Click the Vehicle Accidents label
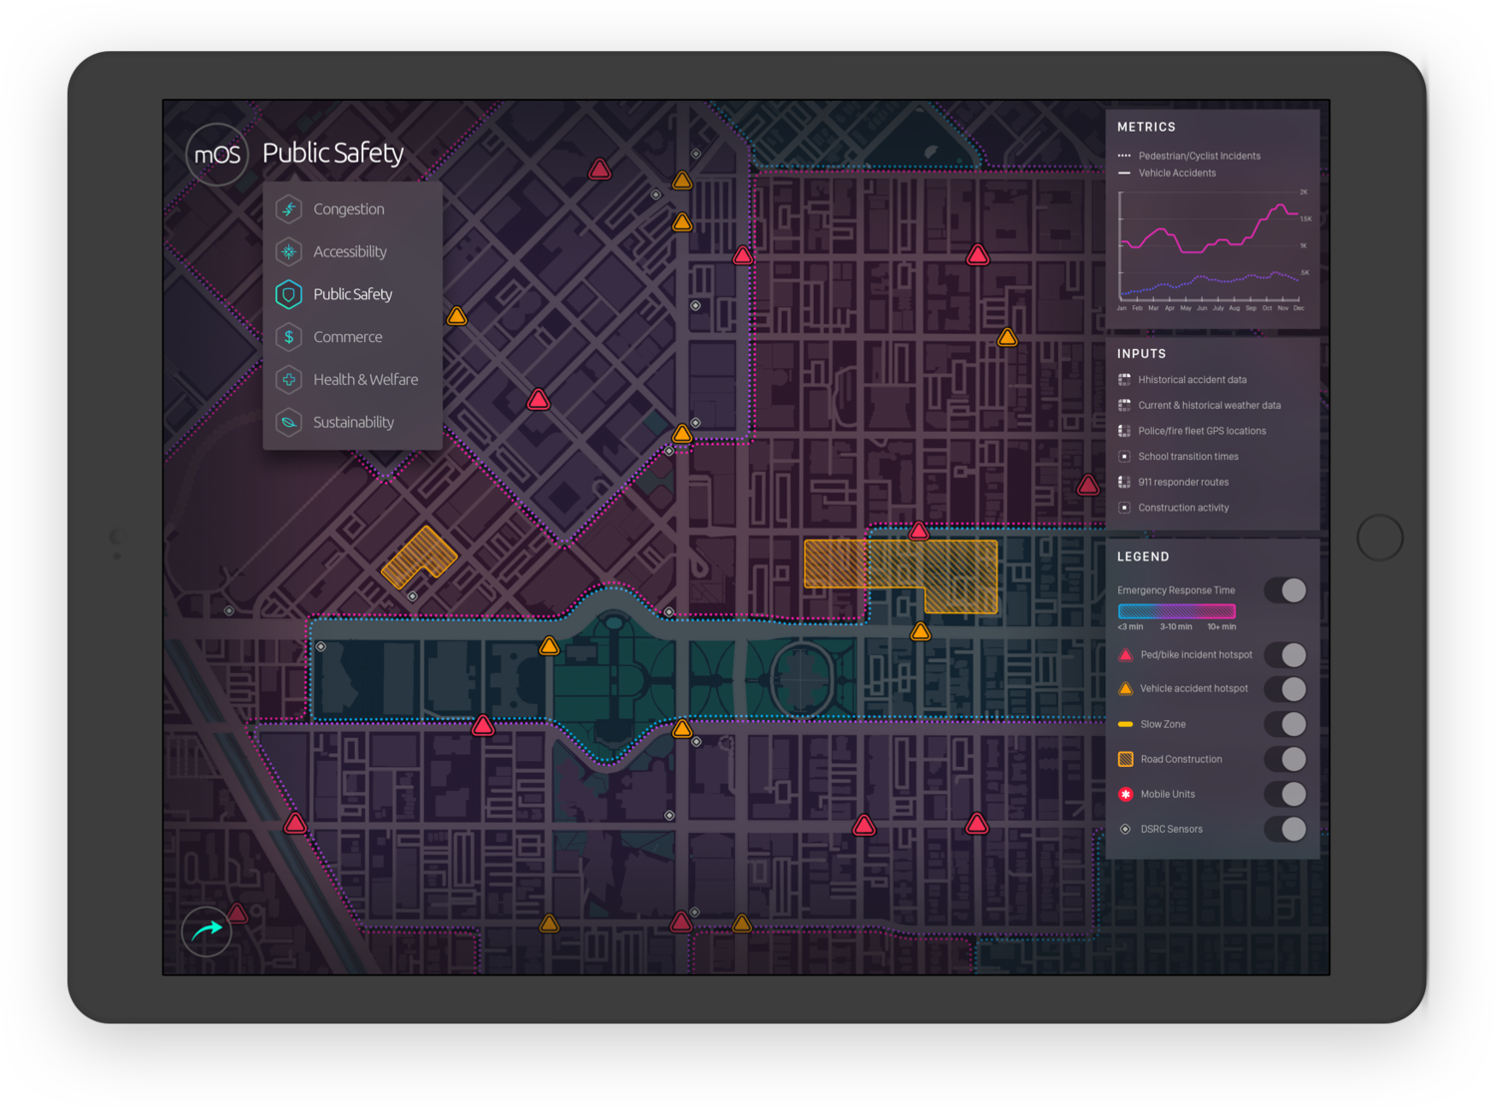1496x1109 pixels. 1177,174
